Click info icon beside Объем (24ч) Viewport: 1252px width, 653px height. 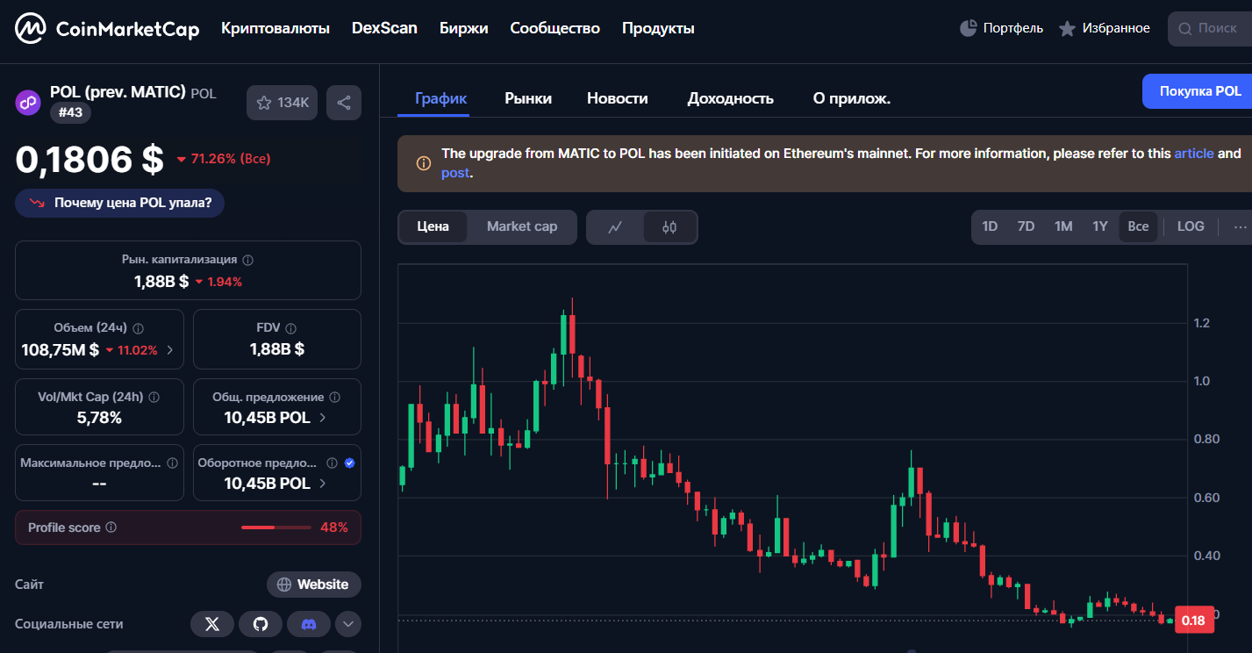tap(138, 328)
